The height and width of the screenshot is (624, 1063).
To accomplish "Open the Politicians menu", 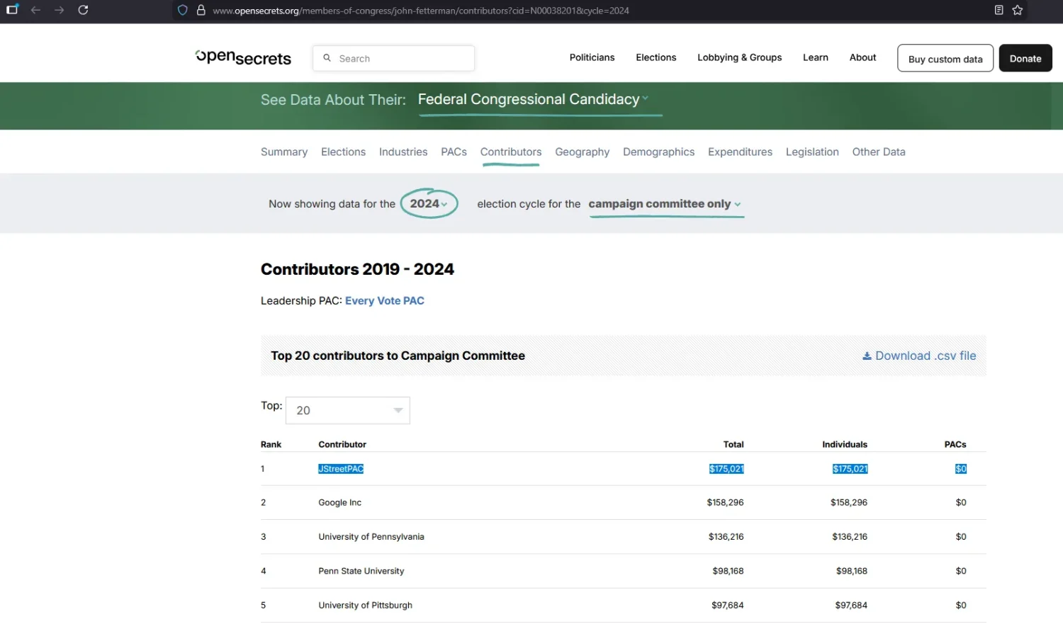I will click(x=592, y=57).
